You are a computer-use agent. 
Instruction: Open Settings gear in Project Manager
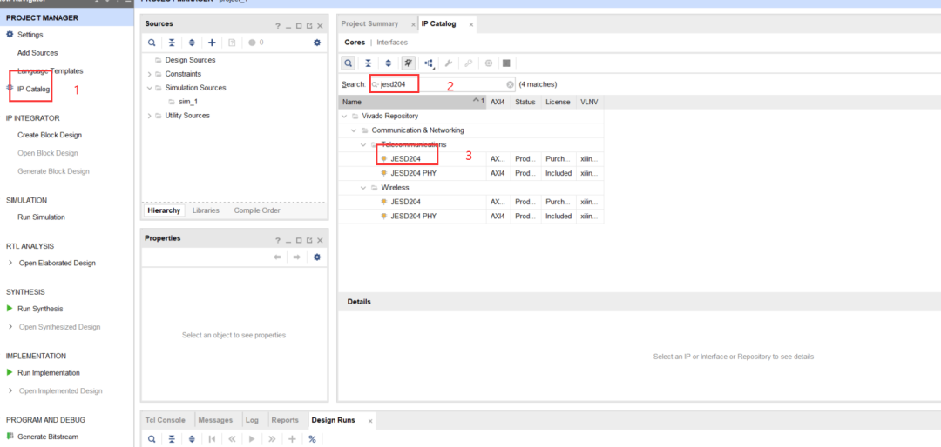10,35
